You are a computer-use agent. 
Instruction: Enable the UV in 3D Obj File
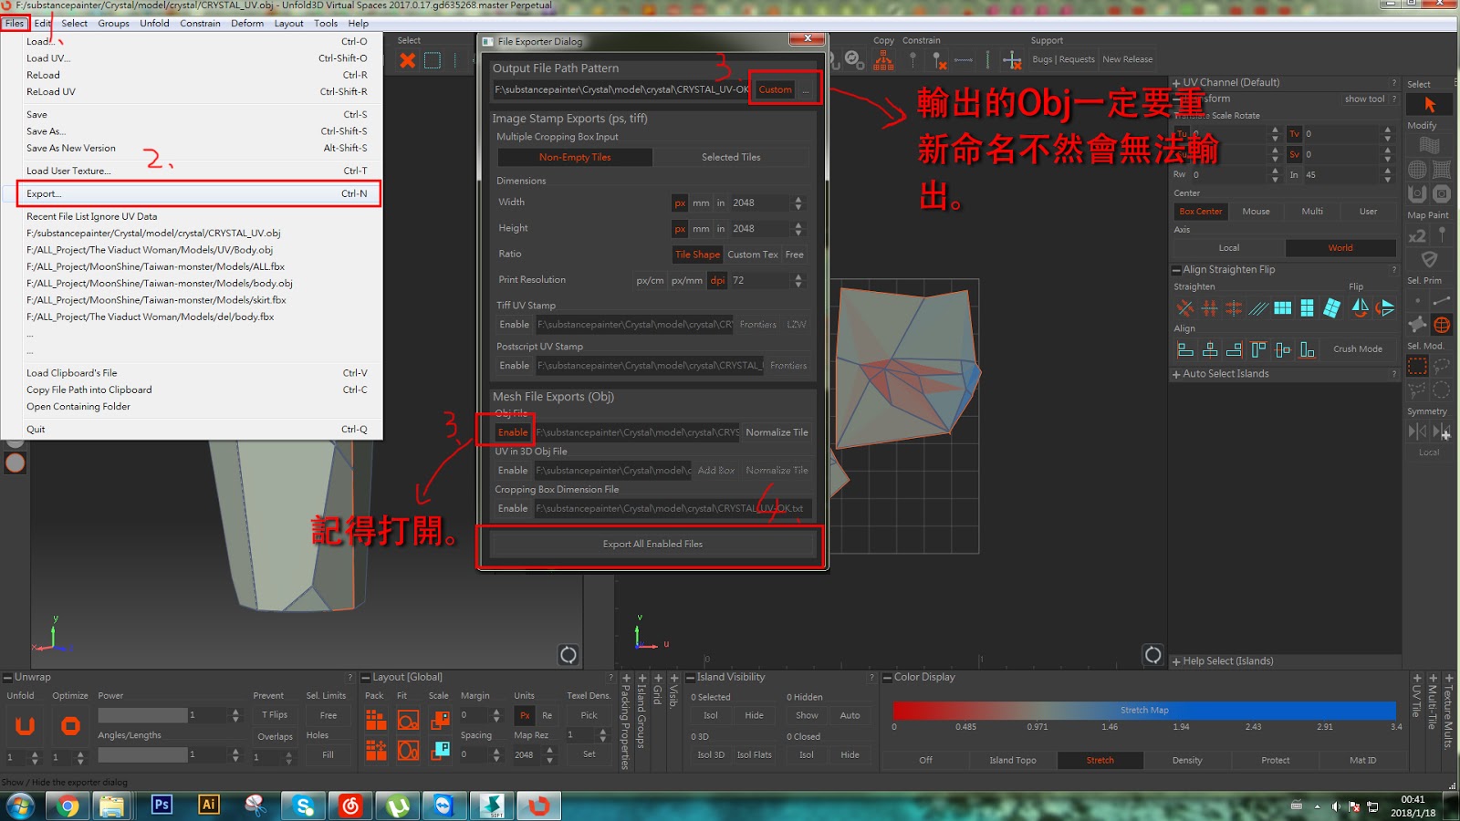pyautogui.click(x=513, y=471)
